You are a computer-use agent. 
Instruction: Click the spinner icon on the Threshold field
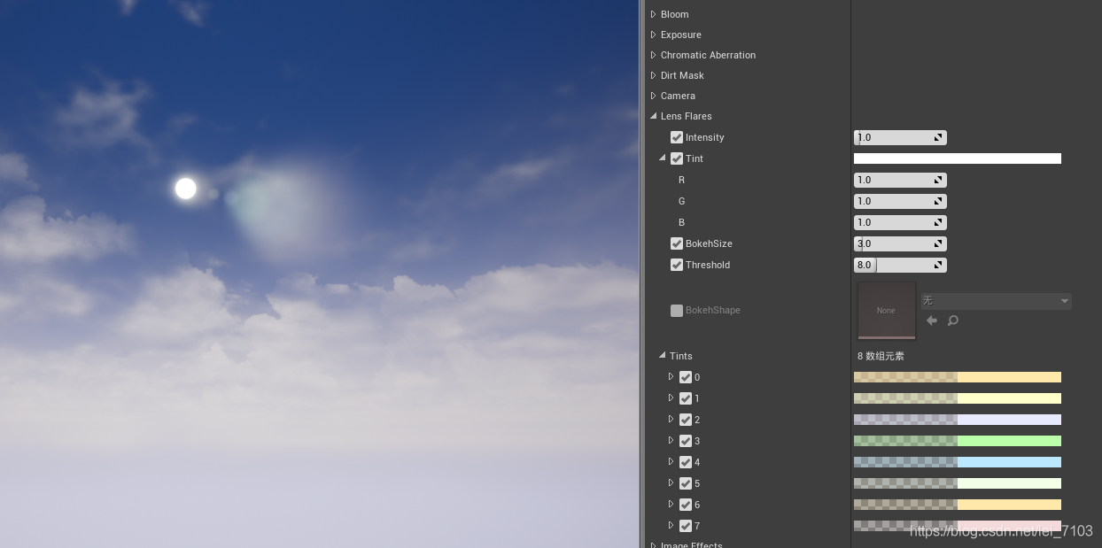coord(938,265)
